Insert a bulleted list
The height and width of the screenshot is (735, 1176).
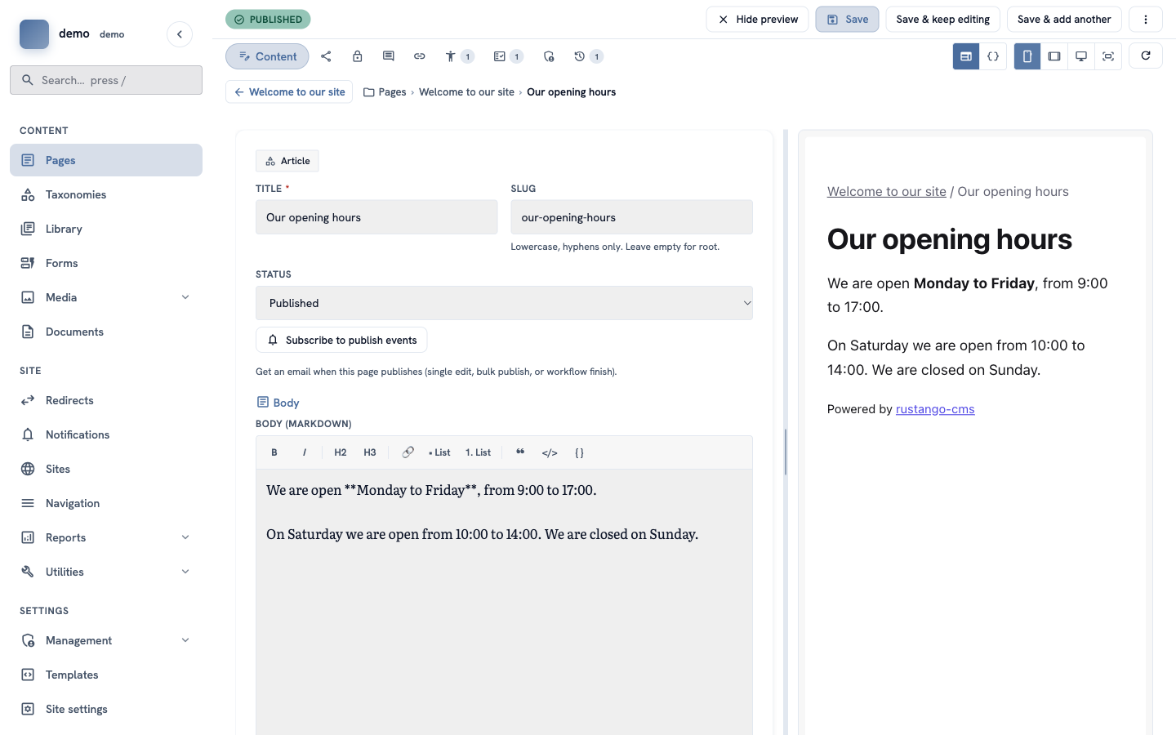tap(439, 452)
